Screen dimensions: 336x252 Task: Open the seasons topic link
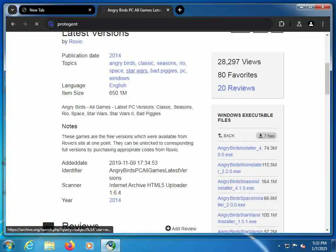click(166, 63)
